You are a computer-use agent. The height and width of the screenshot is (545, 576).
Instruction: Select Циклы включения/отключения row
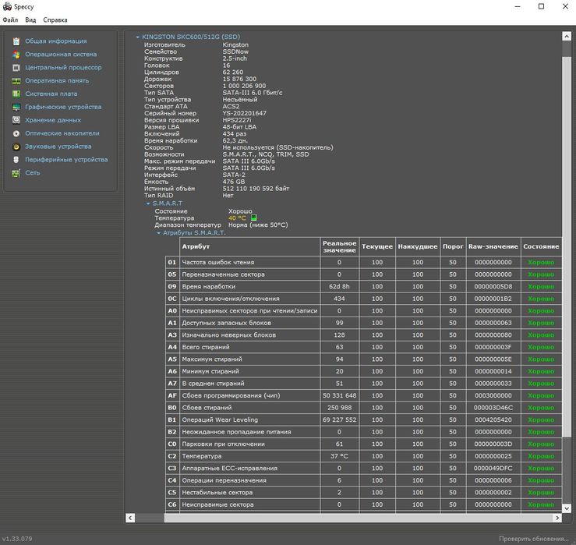pyautogui.click(x=364, y=299)
